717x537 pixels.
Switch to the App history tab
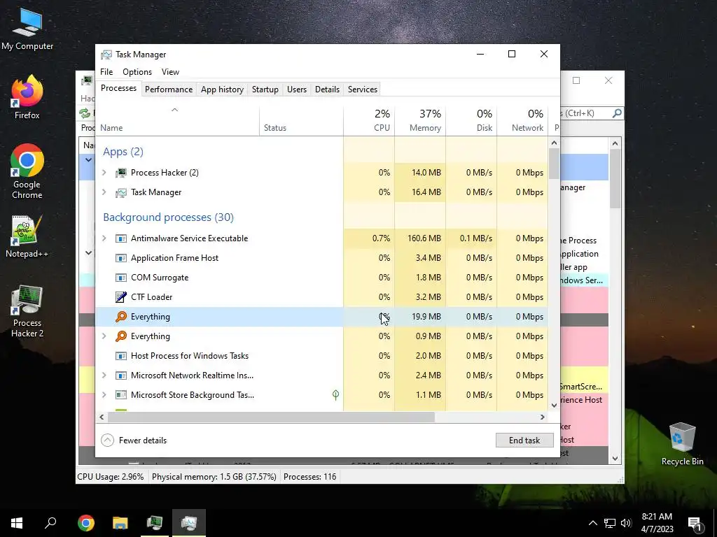point(222,89)
